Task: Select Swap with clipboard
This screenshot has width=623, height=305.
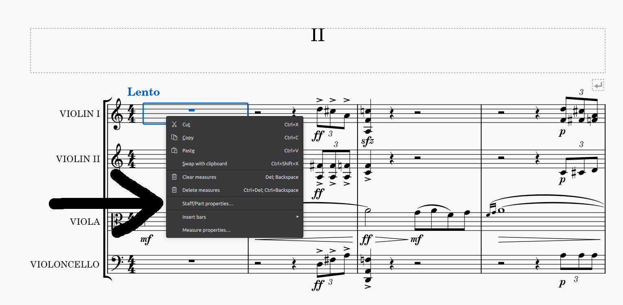Action: pyautogui.click(x=235, y=164)
